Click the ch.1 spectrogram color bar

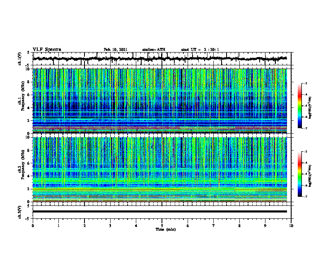(x=300, y=106)
